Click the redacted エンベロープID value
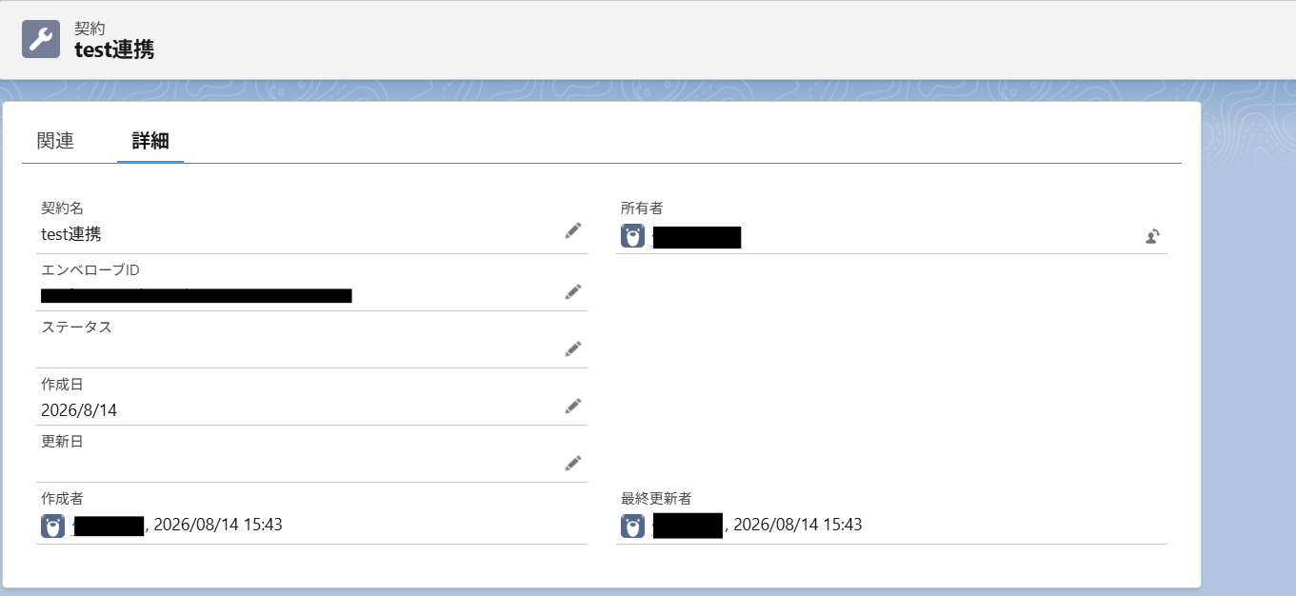The width and height of the screenshot is (1296, 596). tap(196, 295)
